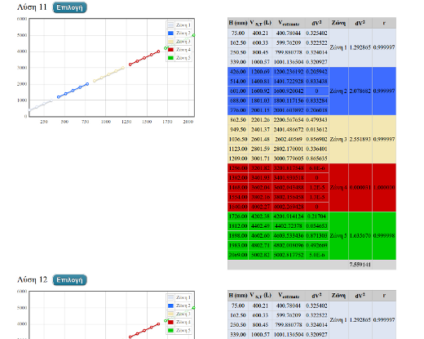
Task: Click the 0.871303 dV² cell
Action: click(316, 235)
